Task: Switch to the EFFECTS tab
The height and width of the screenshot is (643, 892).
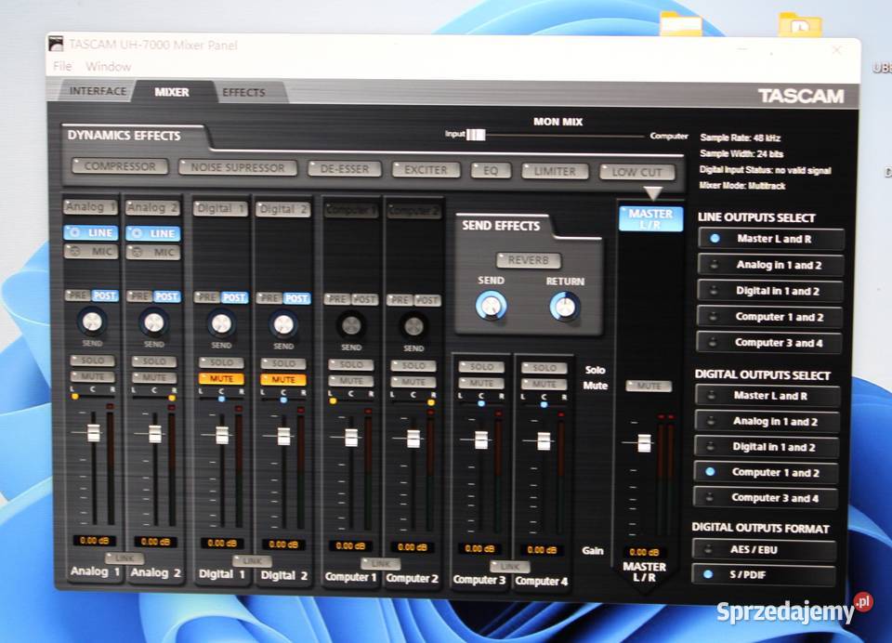Action: tap(243, 92)
